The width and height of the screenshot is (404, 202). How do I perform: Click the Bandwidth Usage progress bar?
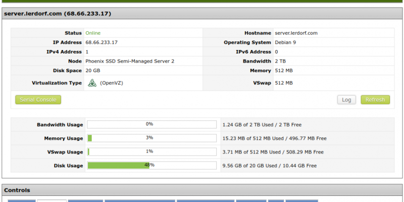coord(152,124)
